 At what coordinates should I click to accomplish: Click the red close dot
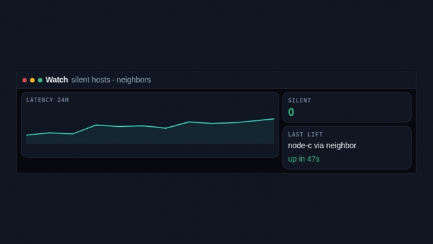pos(25,80)
